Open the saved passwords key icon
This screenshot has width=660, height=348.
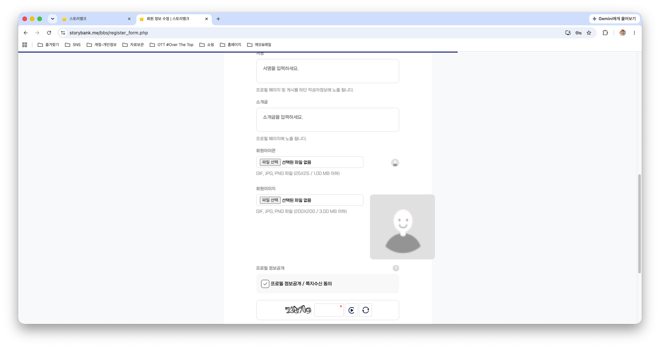point(578,33)
